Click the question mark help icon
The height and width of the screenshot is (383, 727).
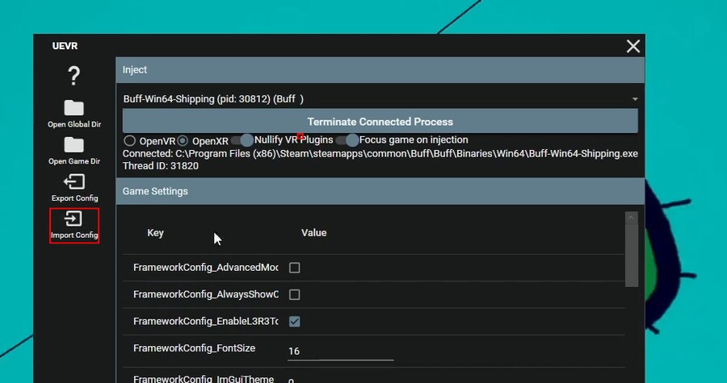[x=74, y=77]
